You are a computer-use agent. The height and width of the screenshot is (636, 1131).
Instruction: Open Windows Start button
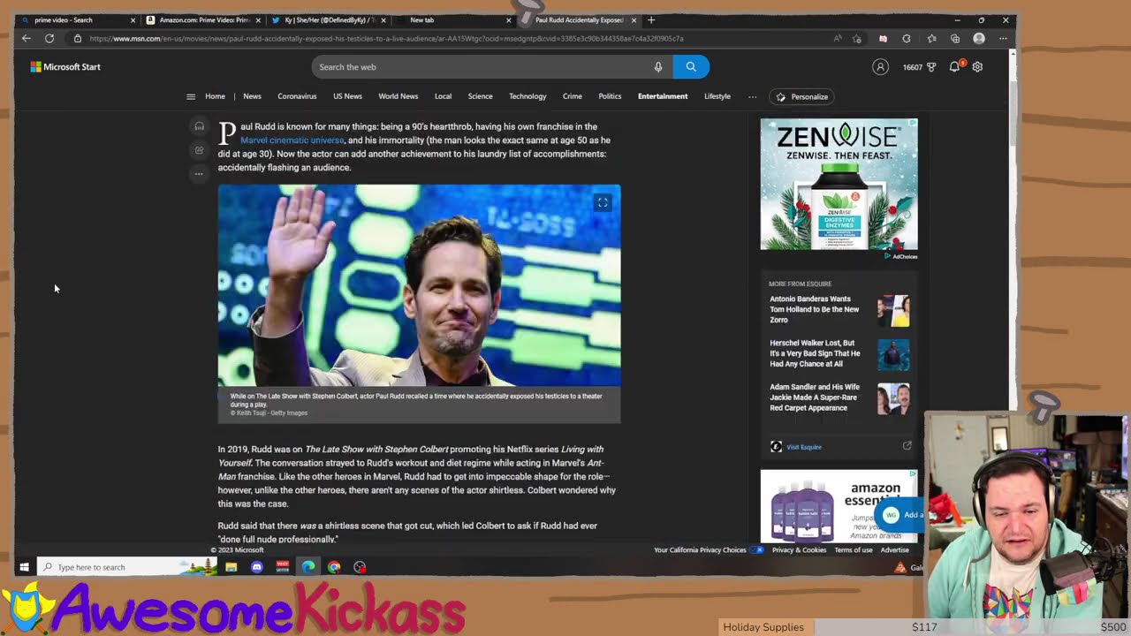pyautogui.click(x=24, y=567)
